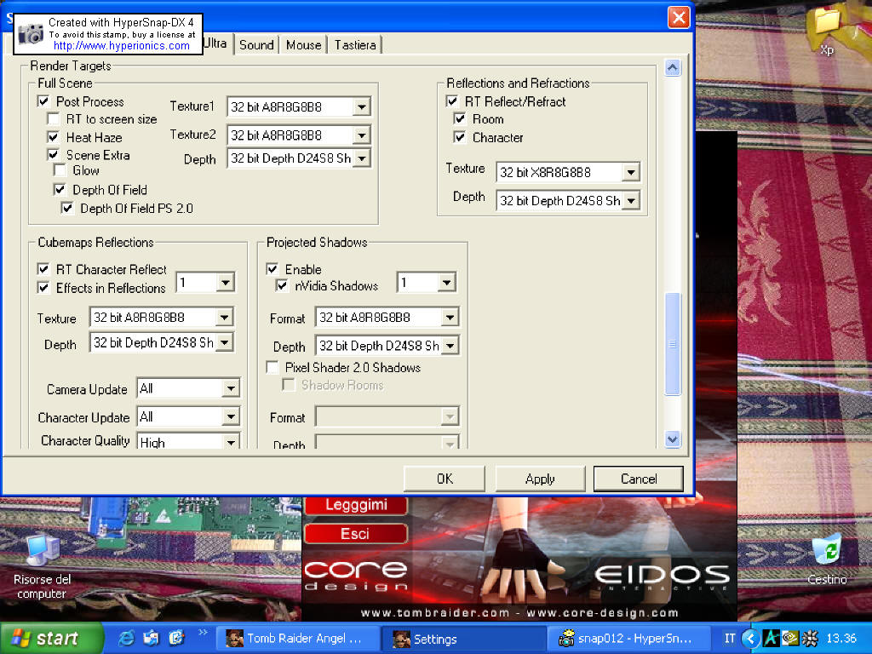
Task: Switch to snap012 HyperSnap taskbar item
Action: coord(632,638)
